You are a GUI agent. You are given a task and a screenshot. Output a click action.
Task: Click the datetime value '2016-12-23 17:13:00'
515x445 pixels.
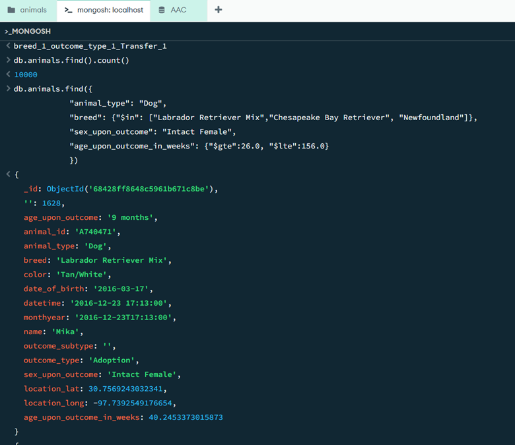pyautogui.click(x=119, y=303)
